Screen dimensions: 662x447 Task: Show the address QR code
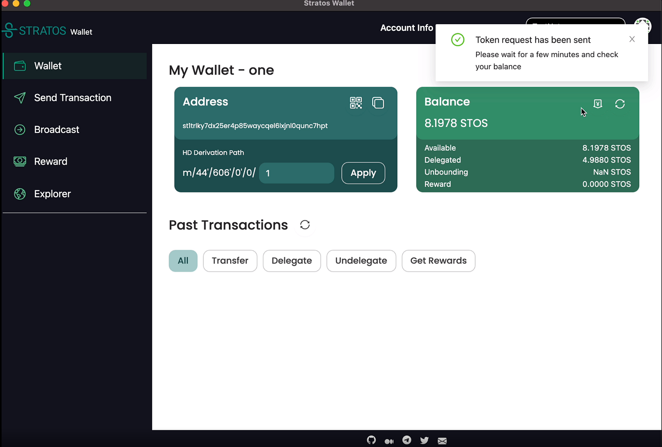(x=356, y=103)
